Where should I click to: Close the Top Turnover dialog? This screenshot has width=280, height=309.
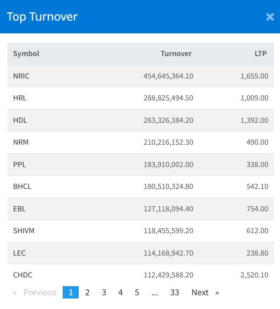[x=269, y=17]
